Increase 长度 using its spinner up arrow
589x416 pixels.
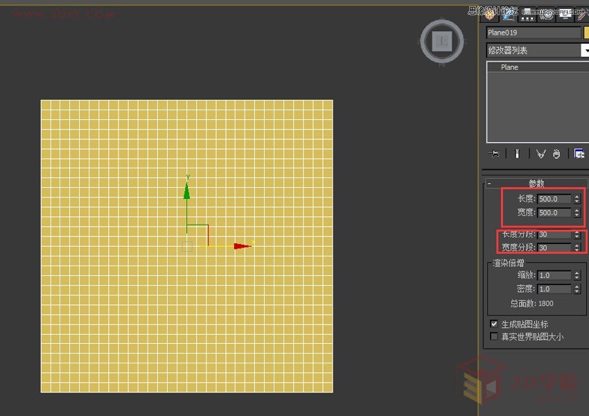tap(577, 196)
